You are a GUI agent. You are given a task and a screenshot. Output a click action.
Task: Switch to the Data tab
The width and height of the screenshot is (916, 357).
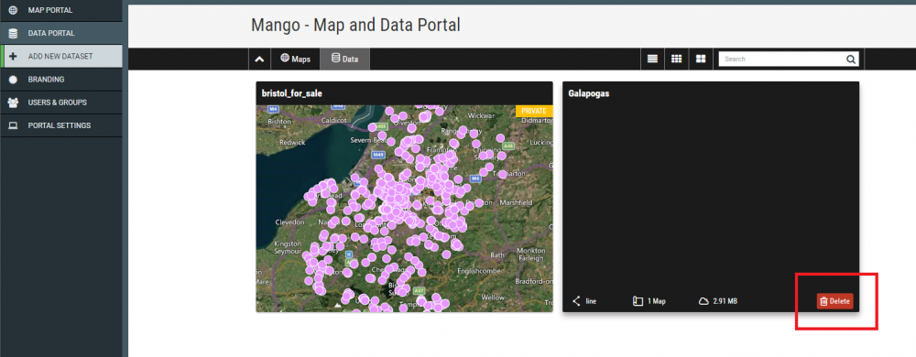344,59
